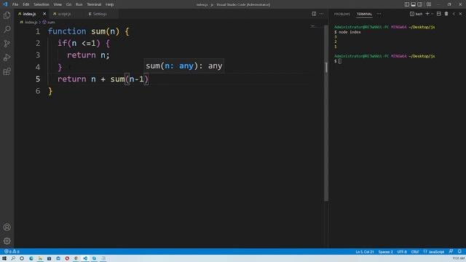Click the 'node index' command in terminal
This screenshot has height=262, width=466.
click(x=349, y=32)
